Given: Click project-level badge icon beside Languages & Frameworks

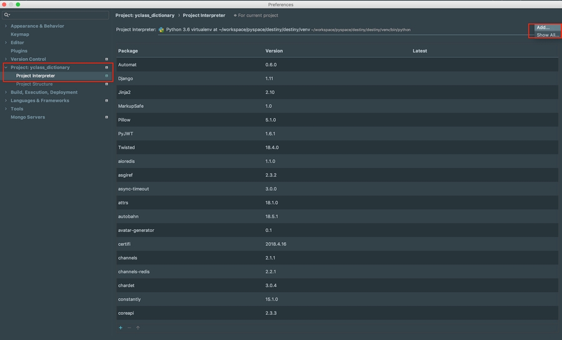Looking at the screenshot, I should 106,100.
